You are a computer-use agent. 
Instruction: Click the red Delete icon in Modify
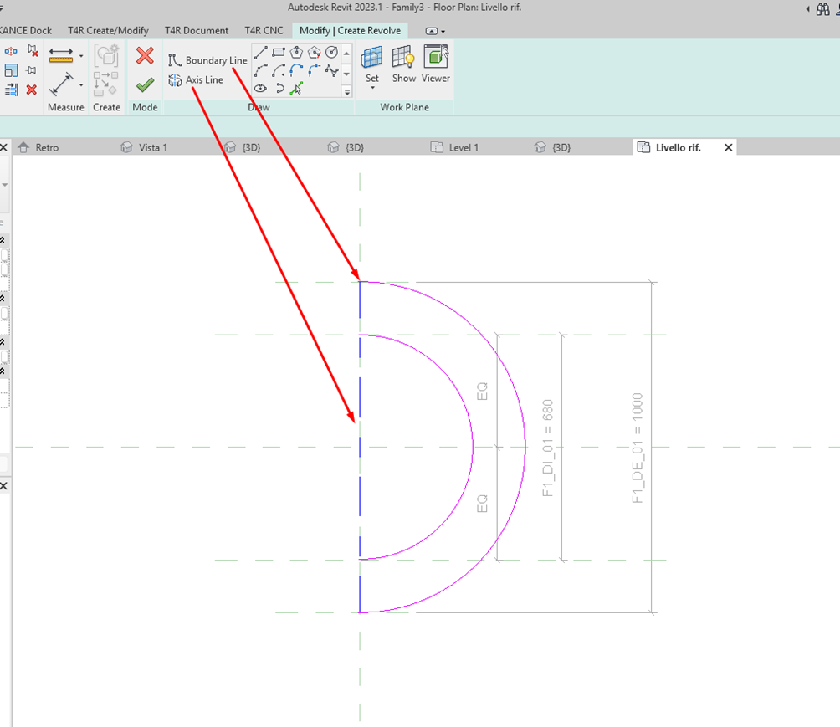(32, 90)
